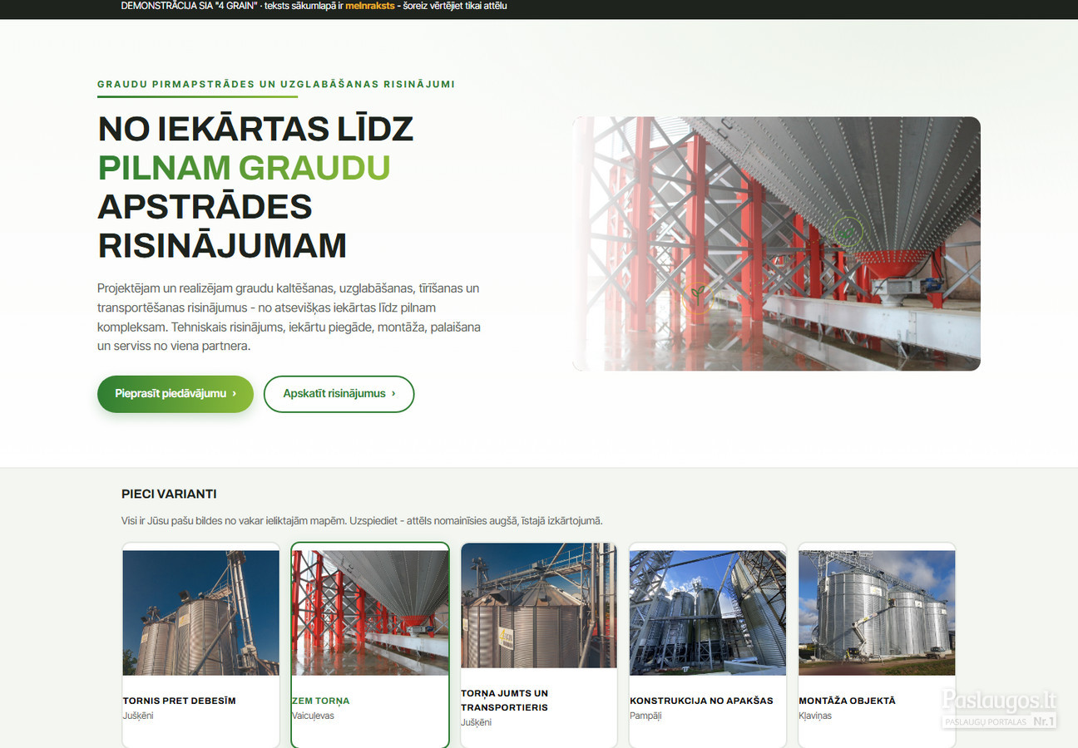Click the chevron in Apskatīt risinājumus button
Image resolution: width=1078 pixels, height=748 pixels.
[393, 394]
